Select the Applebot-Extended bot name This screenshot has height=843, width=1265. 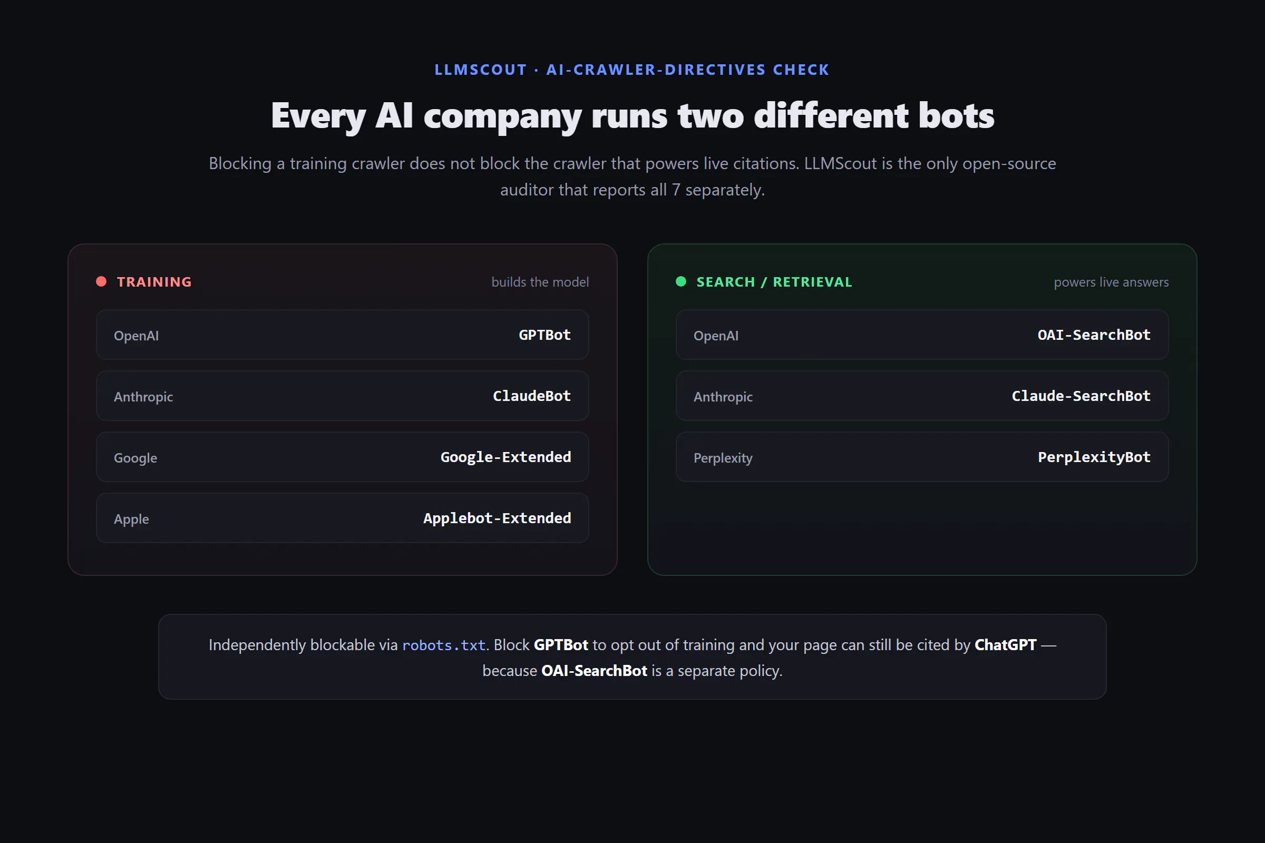coord(498,518)
